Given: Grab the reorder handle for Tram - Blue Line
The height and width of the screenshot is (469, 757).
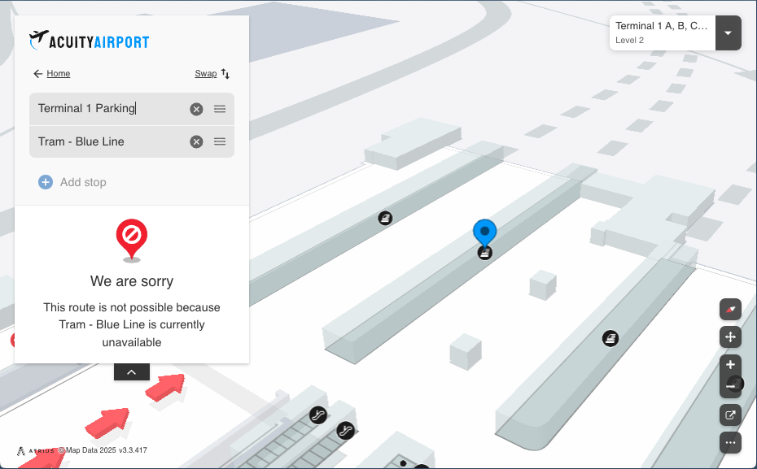Looking at the screenshot, I should coord(220,141).
